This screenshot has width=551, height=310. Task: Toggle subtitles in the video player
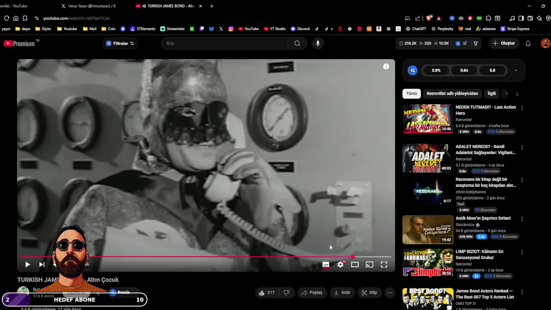coord(326,265)
